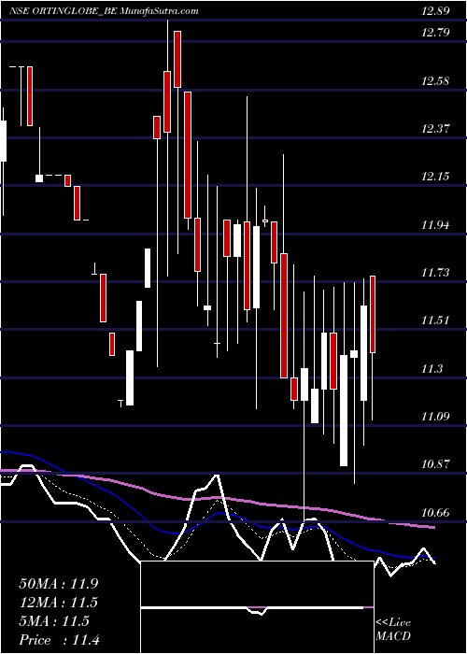
Task: Click the <<Live MACD label
Action: tap(393, 629)
